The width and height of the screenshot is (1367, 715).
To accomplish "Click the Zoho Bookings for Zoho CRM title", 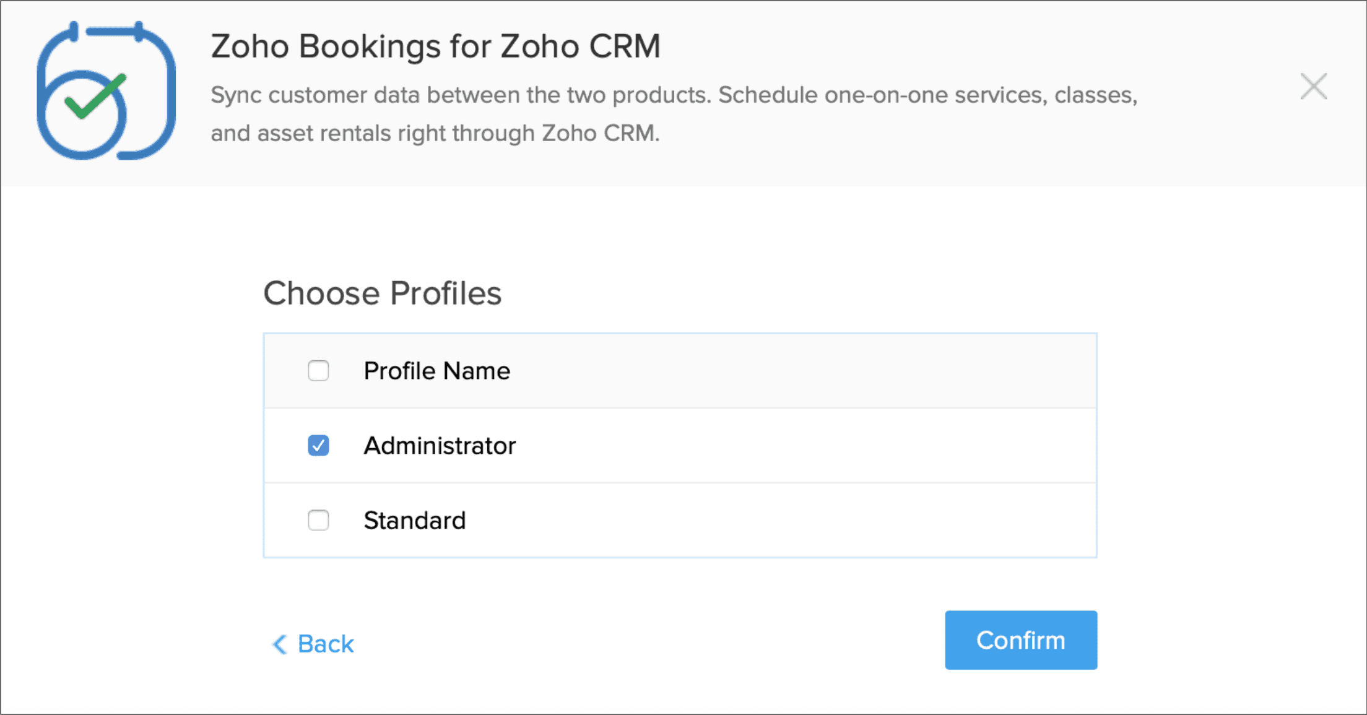I will tap(435, 46).
